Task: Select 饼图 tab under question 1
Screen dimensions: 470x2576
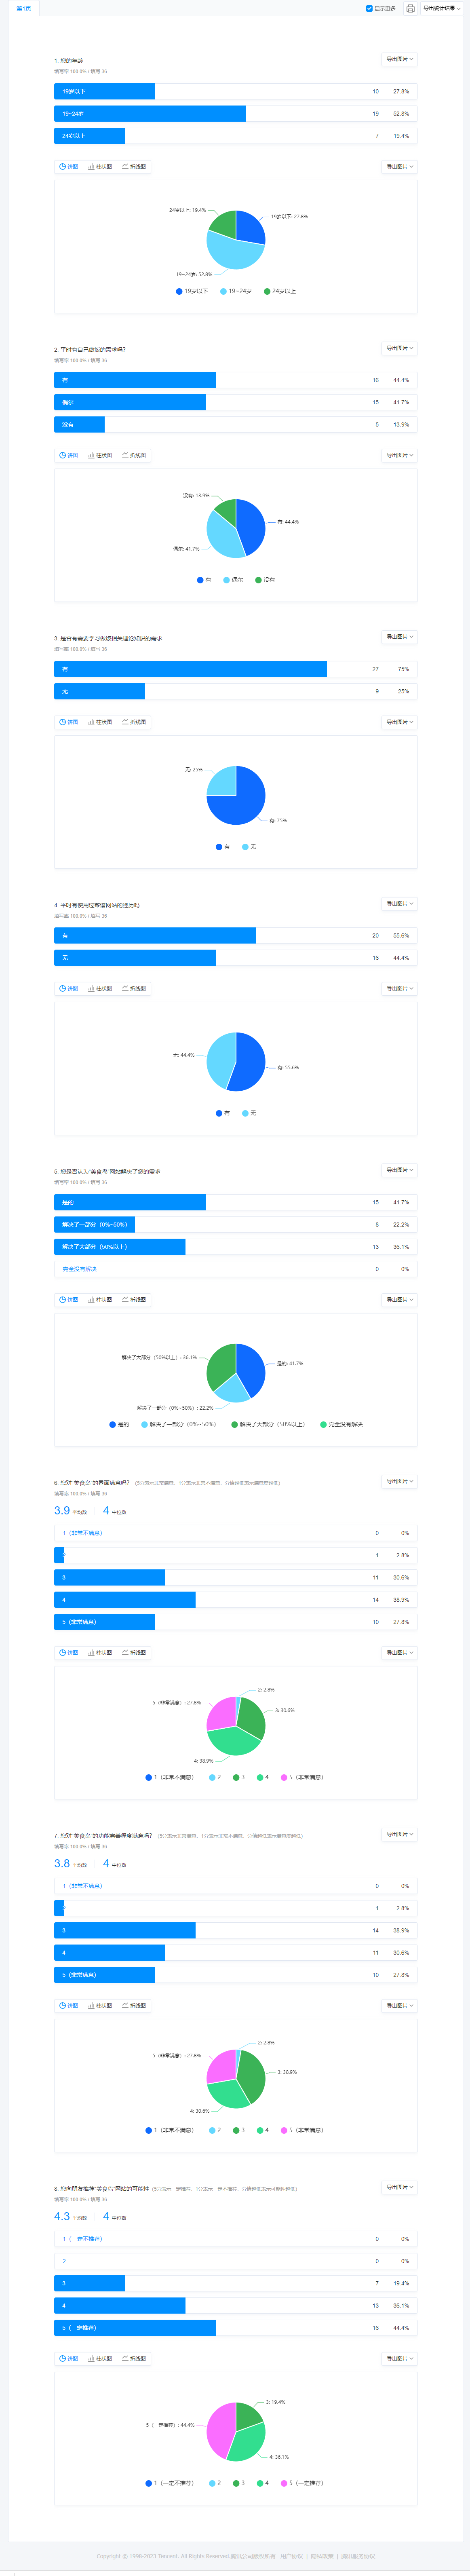Action: pos(69,167)
